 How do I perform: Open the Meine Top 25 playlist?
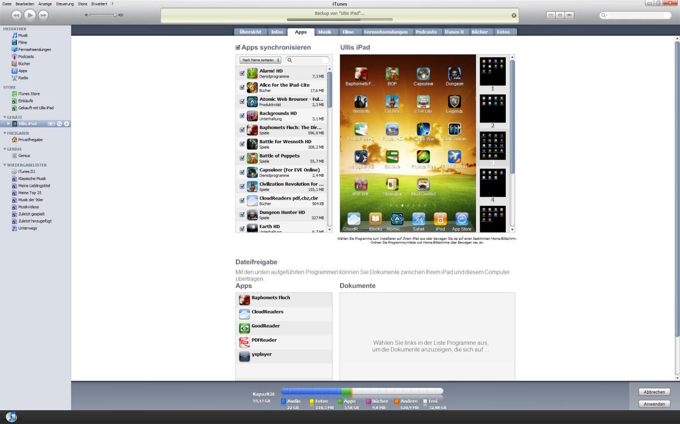(29, 193)
